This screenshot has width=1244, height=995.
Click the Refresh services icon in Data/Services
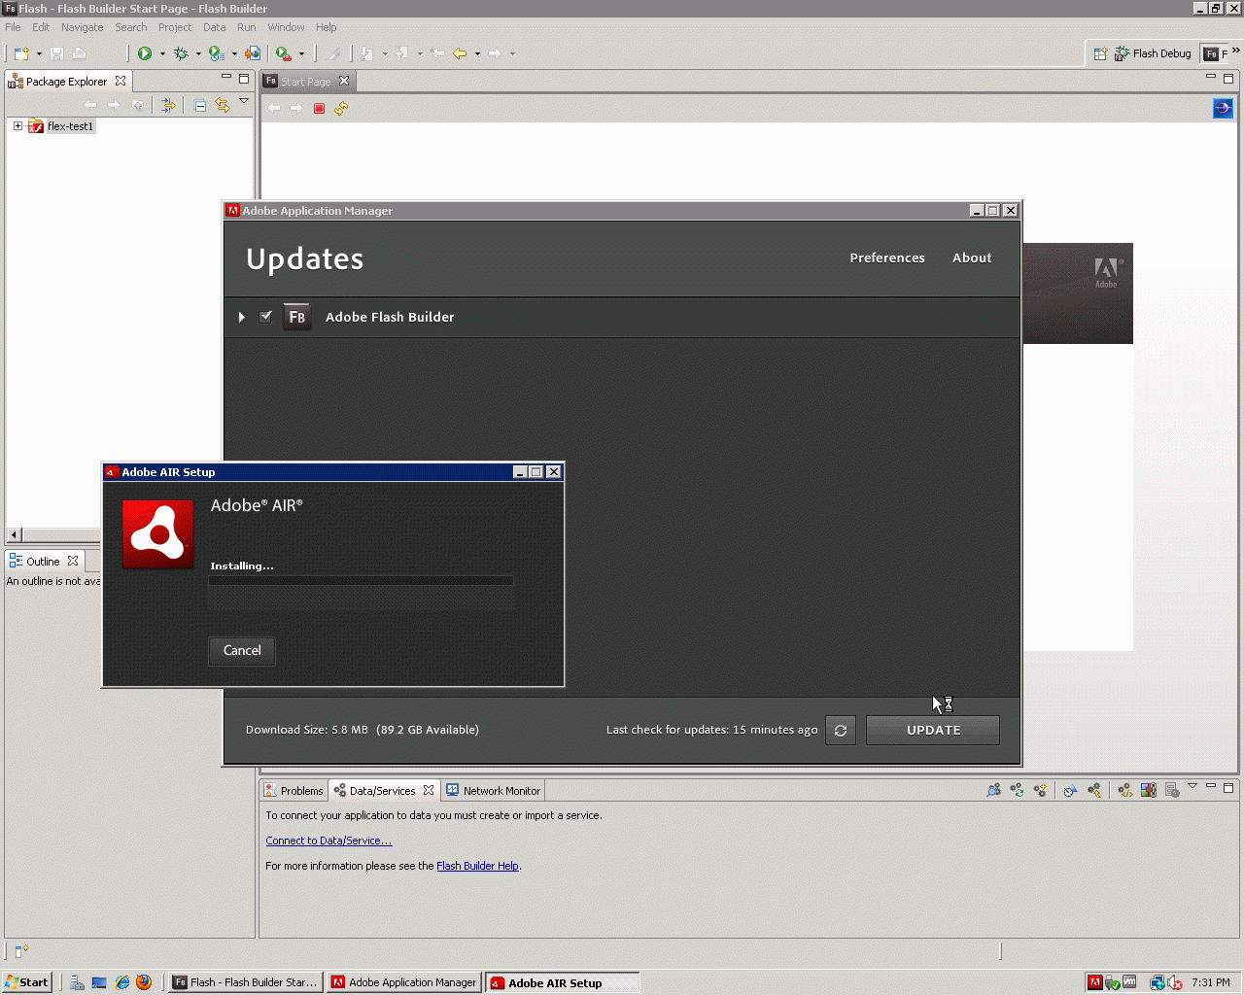point(1017,790)
